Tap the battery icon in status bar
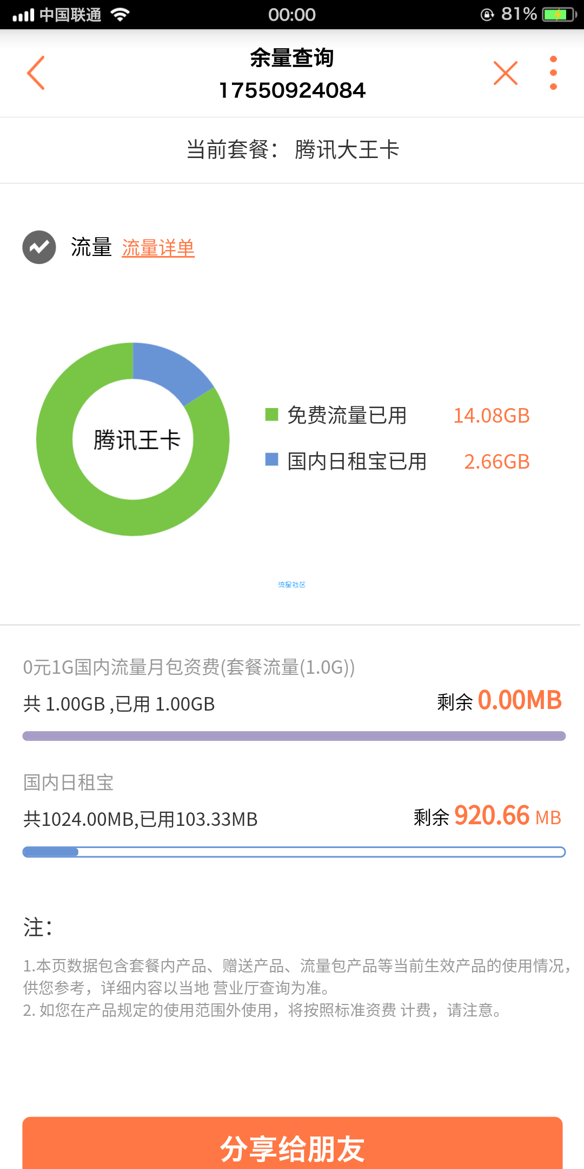 pos(560,15)
